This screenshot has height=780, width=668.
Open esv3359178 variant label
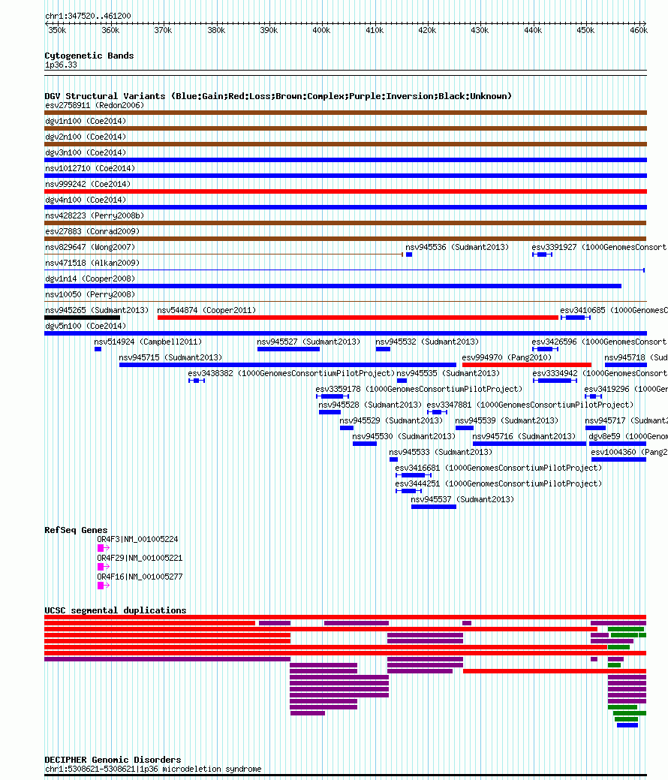[419, 389]
